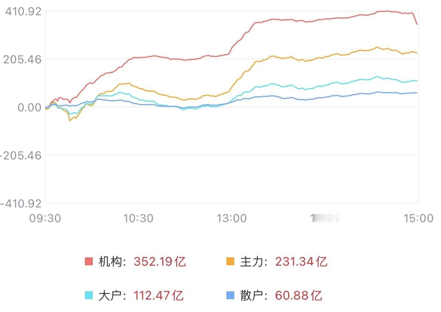Click the 13:00 time axis label
The width and height of the screenshot is (441, 312).
click(x=232, y=218)
